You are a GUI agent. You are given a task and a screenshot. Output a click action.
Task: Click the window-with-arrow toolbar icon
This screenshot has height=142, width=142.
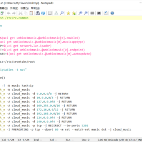(x=106, y=13)
